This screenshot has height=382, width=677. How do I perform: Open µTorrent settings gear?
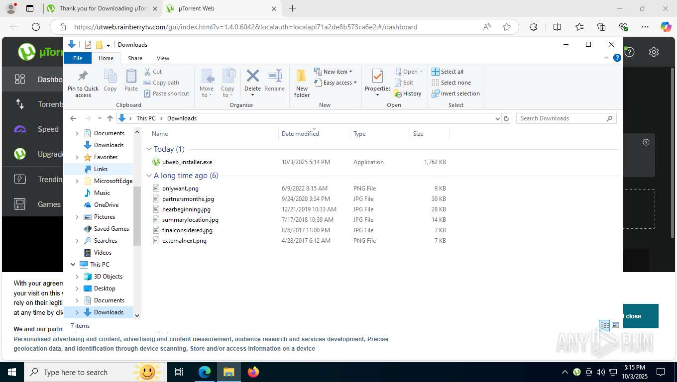[x=654, y=52]
